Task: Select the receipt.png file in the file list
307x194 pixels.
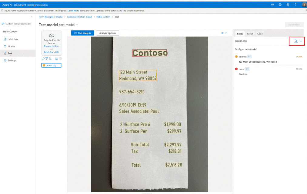Action: tap(51, 65)
